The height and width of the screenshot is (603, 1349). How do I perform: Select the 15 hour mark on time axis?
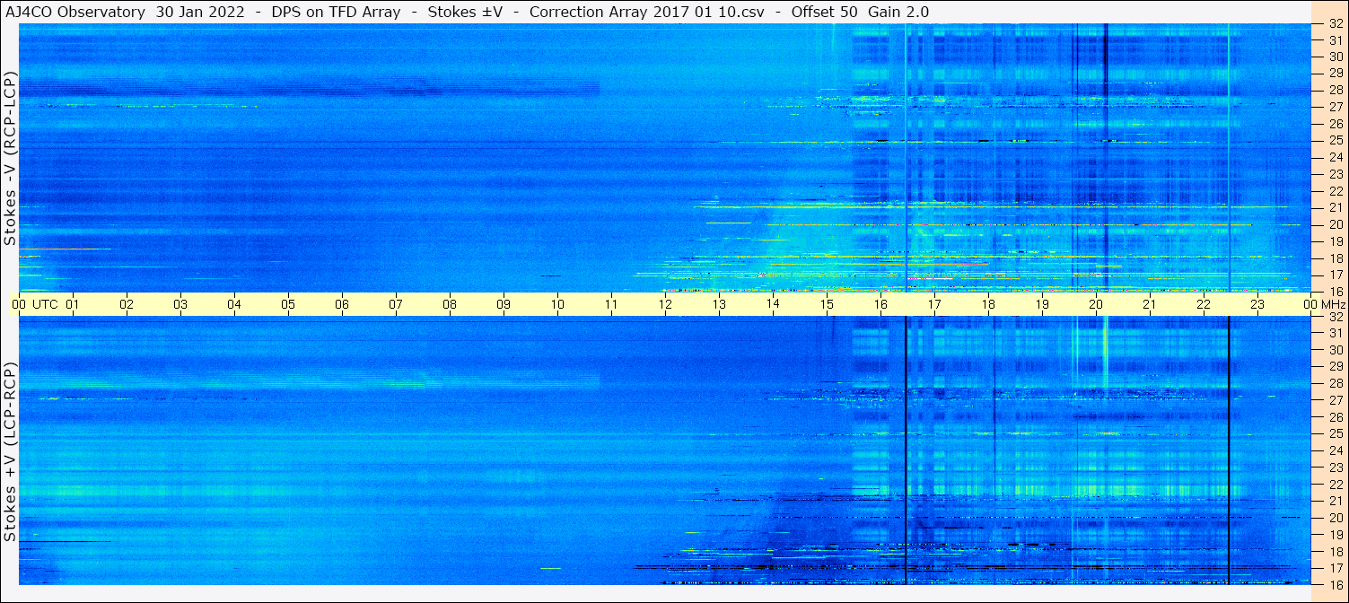tap(827, 304)
